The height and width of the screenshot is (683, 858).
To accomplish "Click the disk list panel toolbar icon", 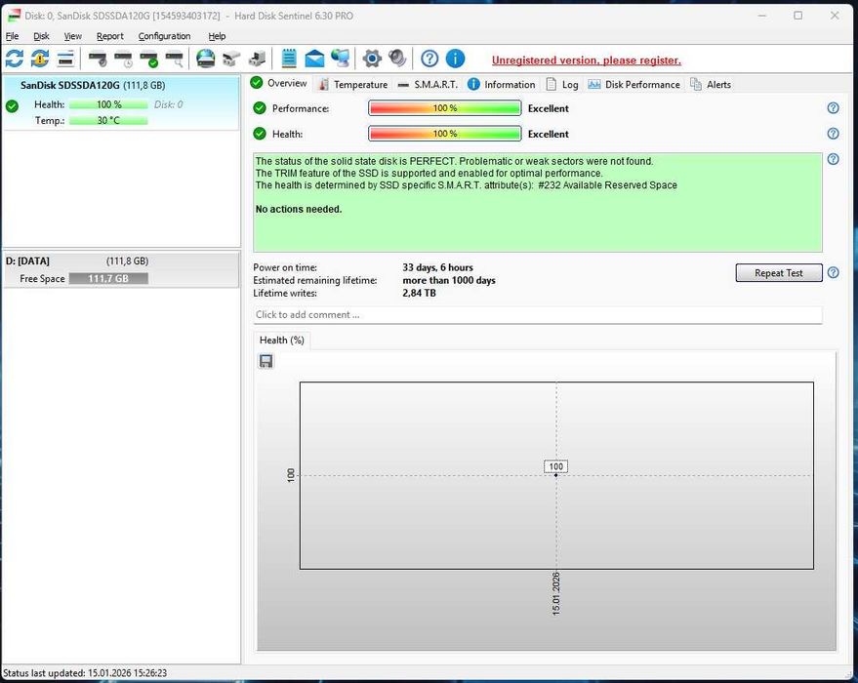I will (x=65, y=58).
